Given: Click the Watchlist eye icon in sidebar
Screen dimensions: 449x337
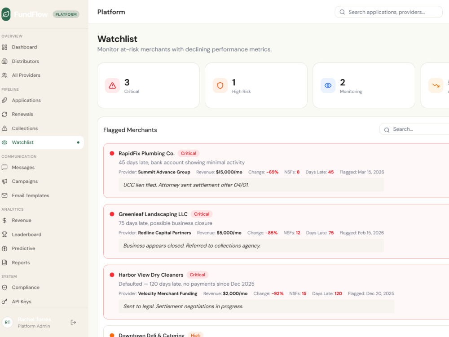Looking at the screenshot, I should tap(4, 142).
